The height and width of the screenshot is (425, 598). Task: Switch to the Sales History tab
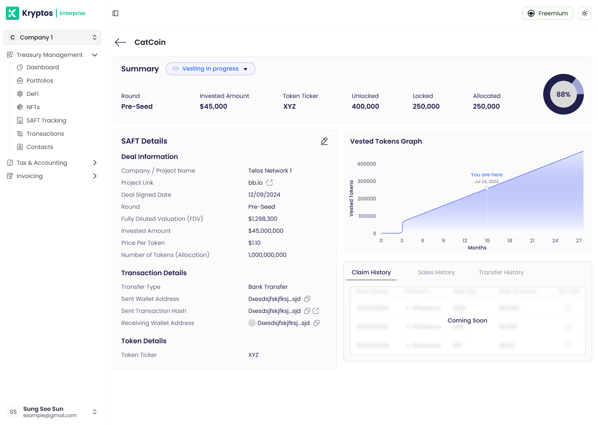click(x=436, y=272)
